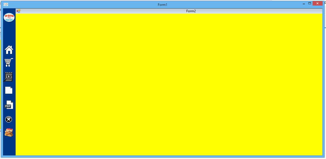Minimize the Form1 window
326x159 pixels.
tap(304, 4)
